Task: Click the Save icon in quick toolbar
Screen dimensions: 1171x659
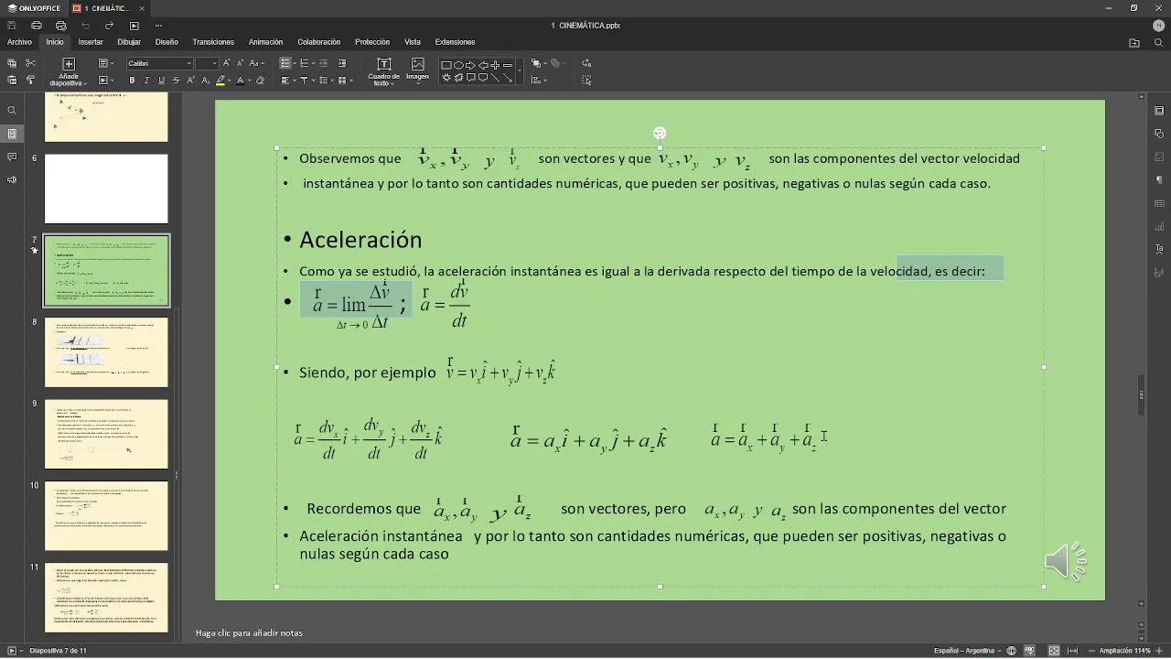Action: [x=12, y=26]
